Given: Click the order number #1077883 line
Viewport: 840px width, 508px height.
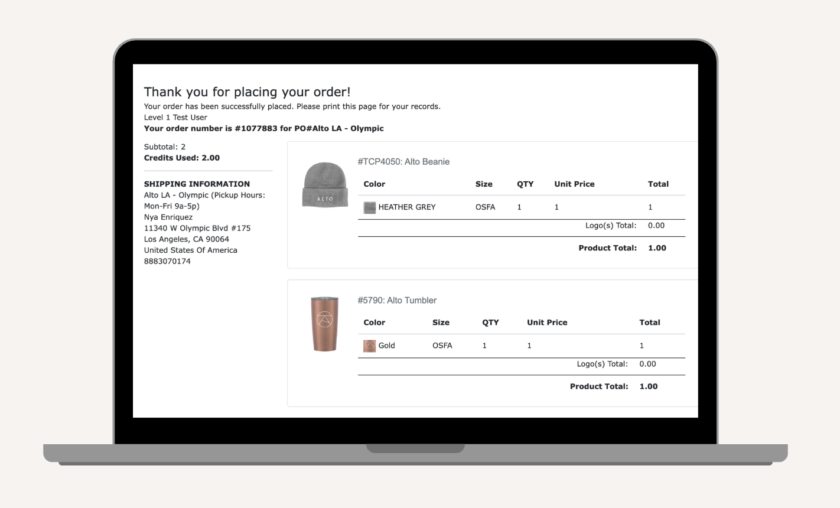Looking at the screenshot, I should [x=263, y=128].
